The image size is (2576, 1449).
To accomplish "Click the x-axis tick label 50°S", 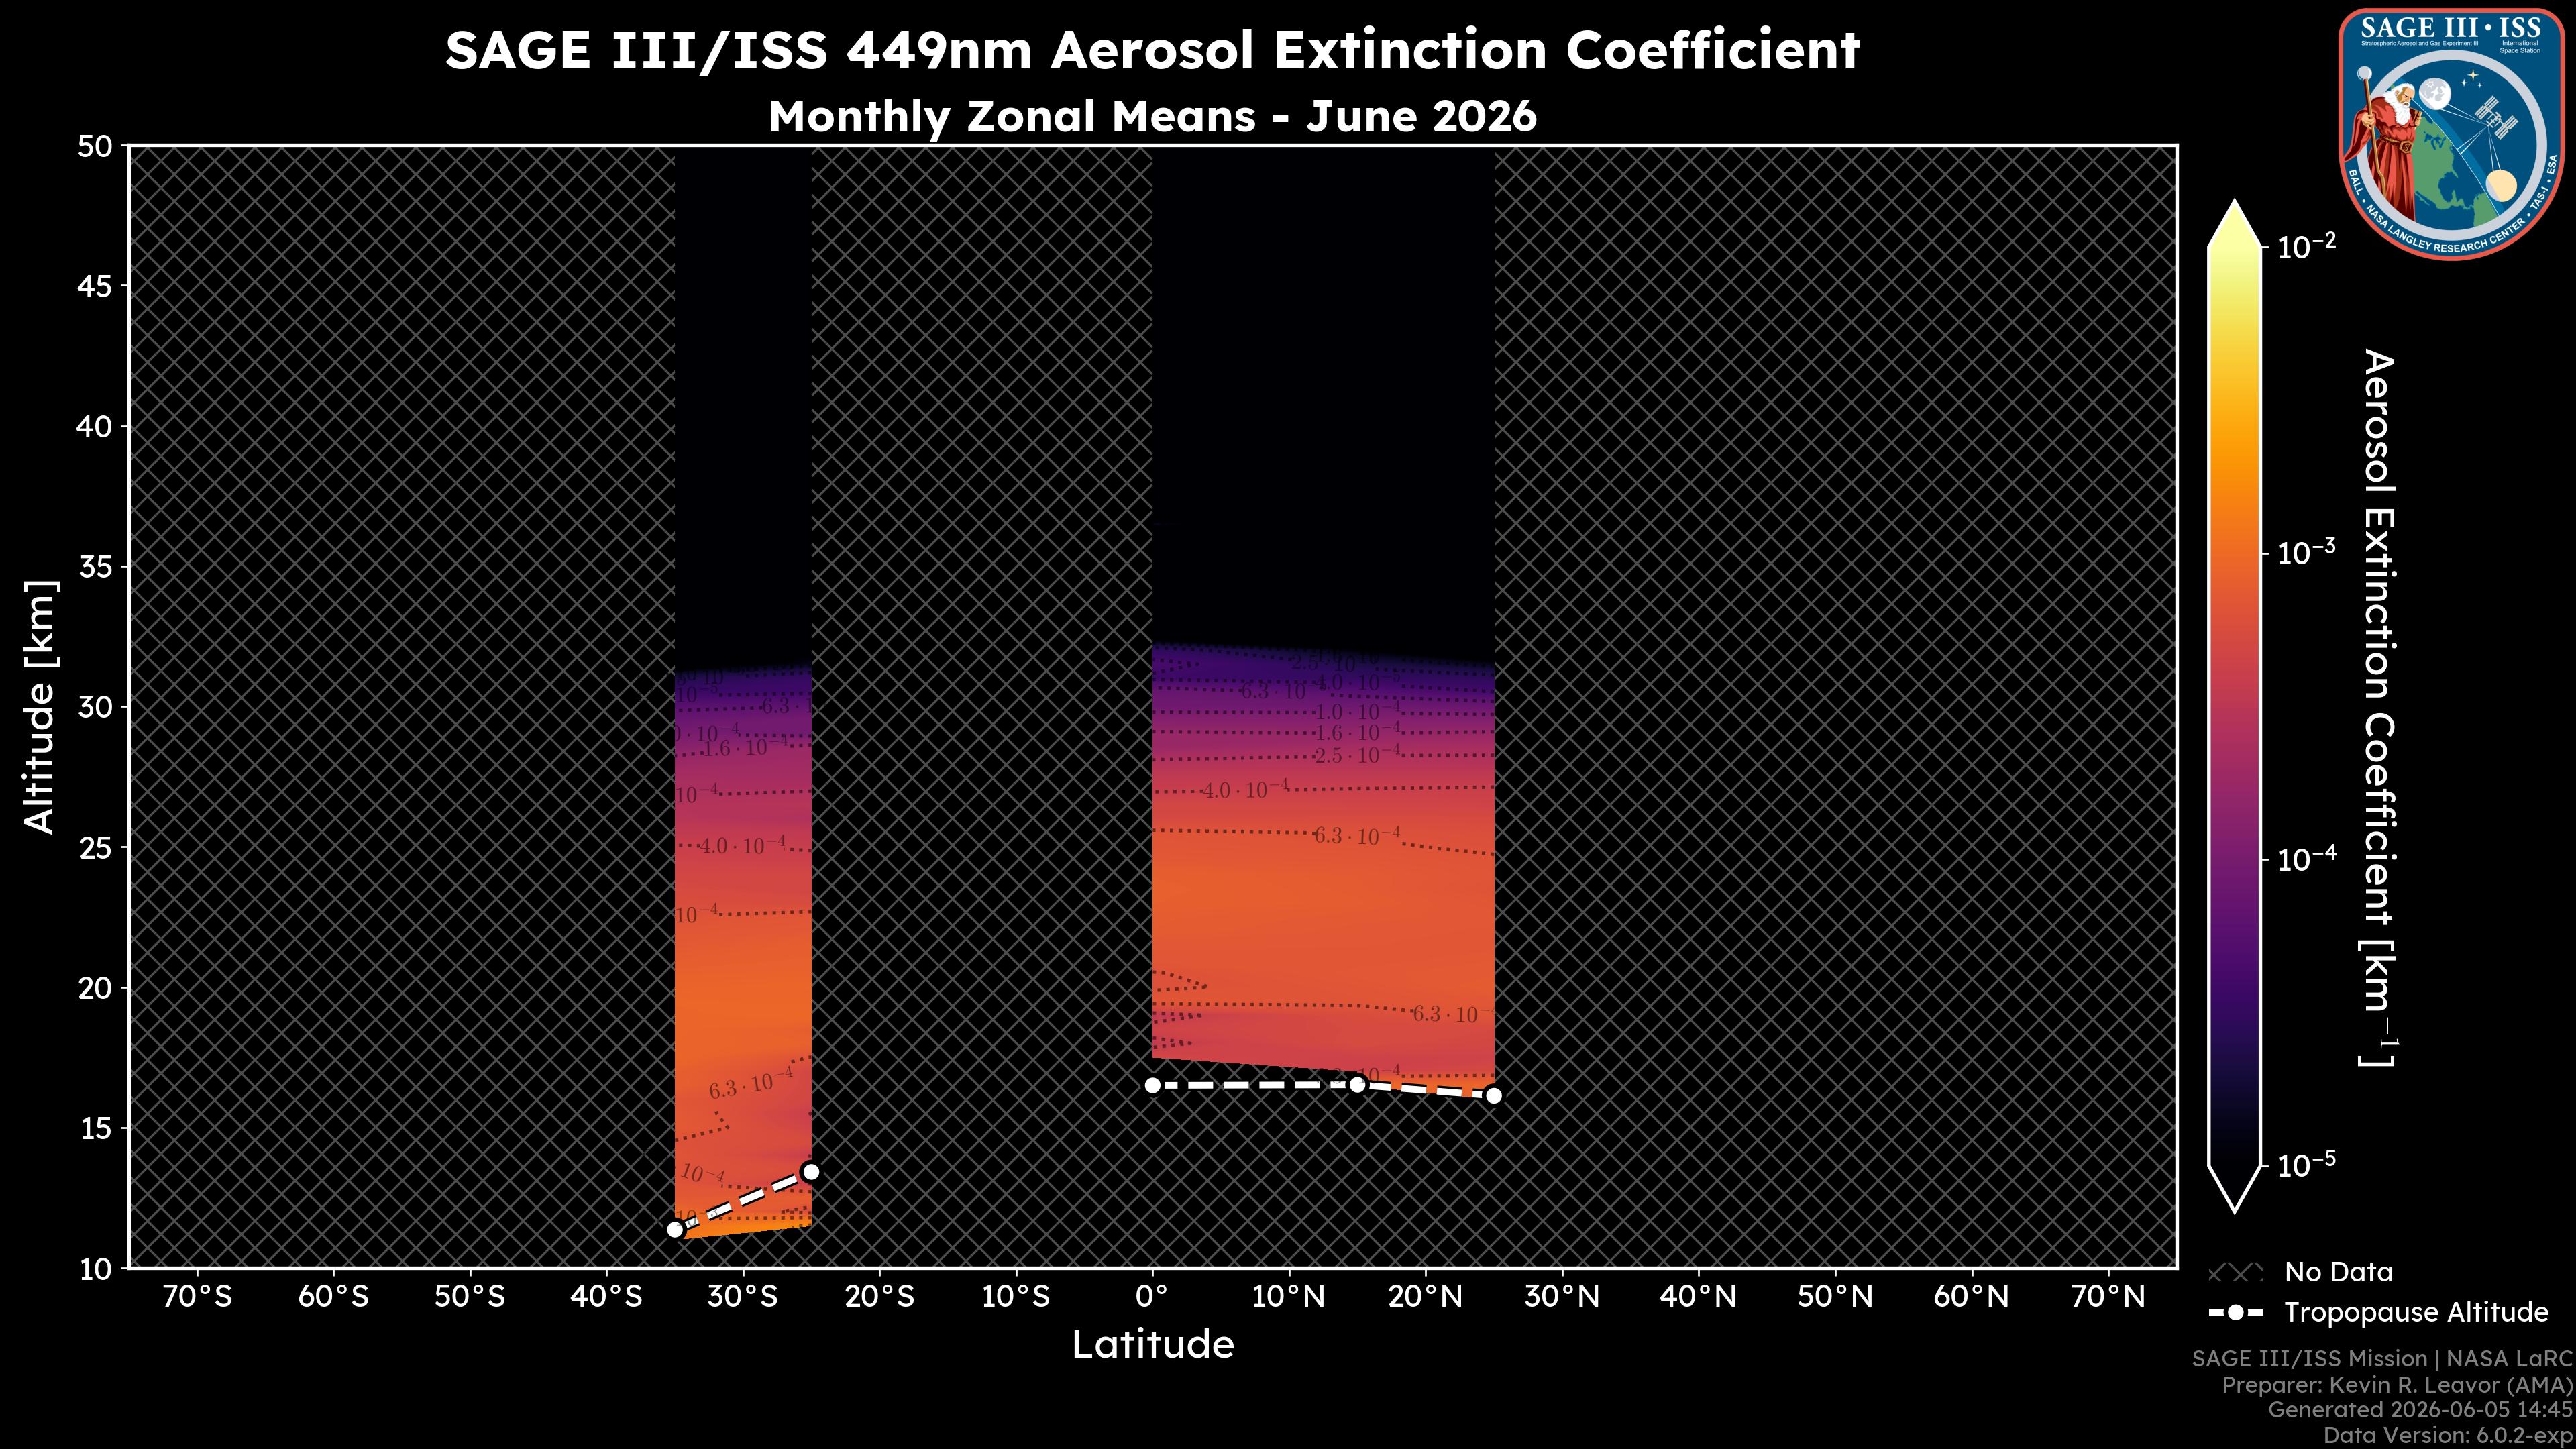I will (470, 1297).
